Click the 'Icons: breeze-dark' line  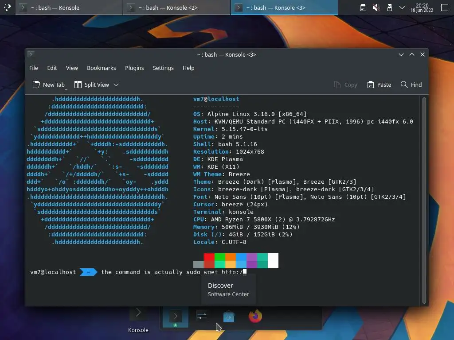click(284, 189)
